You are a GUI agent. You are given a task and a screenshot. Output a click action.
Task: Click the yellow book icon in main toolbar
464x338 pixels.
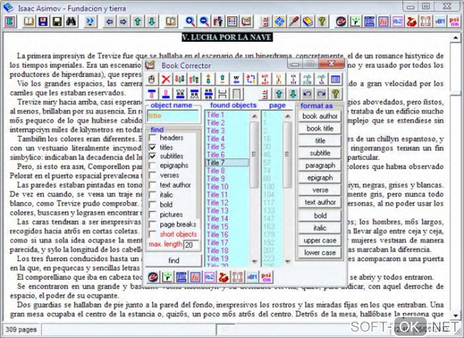pos(308,21)
